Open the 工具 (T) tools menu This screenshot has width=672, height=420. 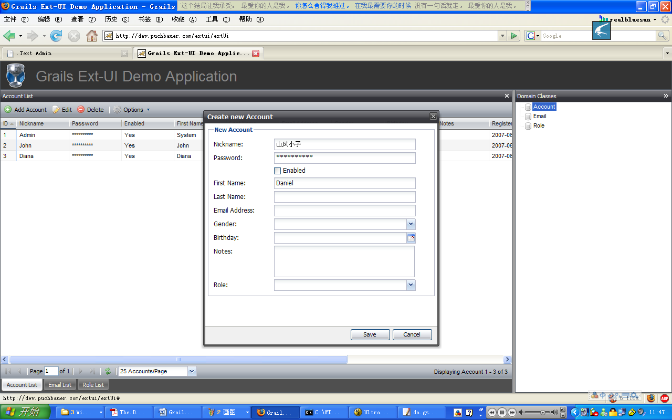click(218, 19)
